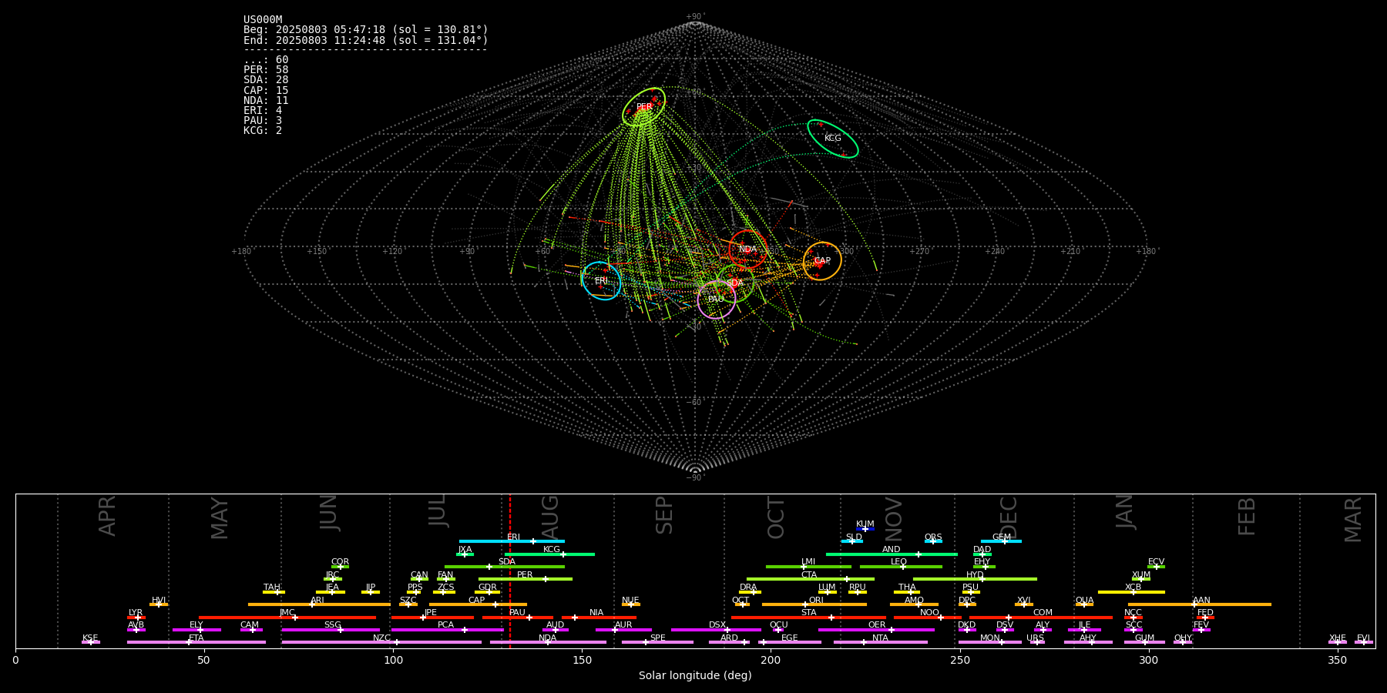The width and height of the screenshot is (1387, 693).
Task: Click the DEC month label
Action: [1009, 517]
